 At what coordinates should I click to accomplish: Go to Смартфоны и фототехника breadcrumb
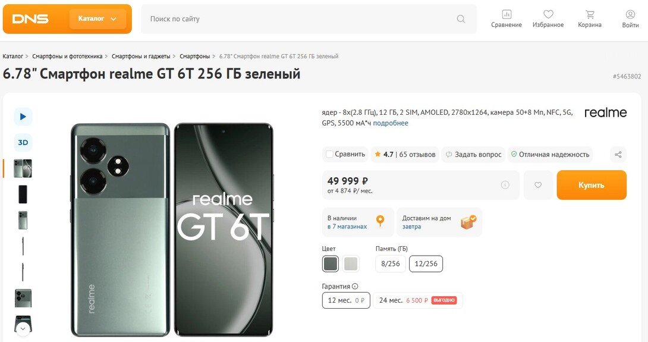(x=67, y=57)
